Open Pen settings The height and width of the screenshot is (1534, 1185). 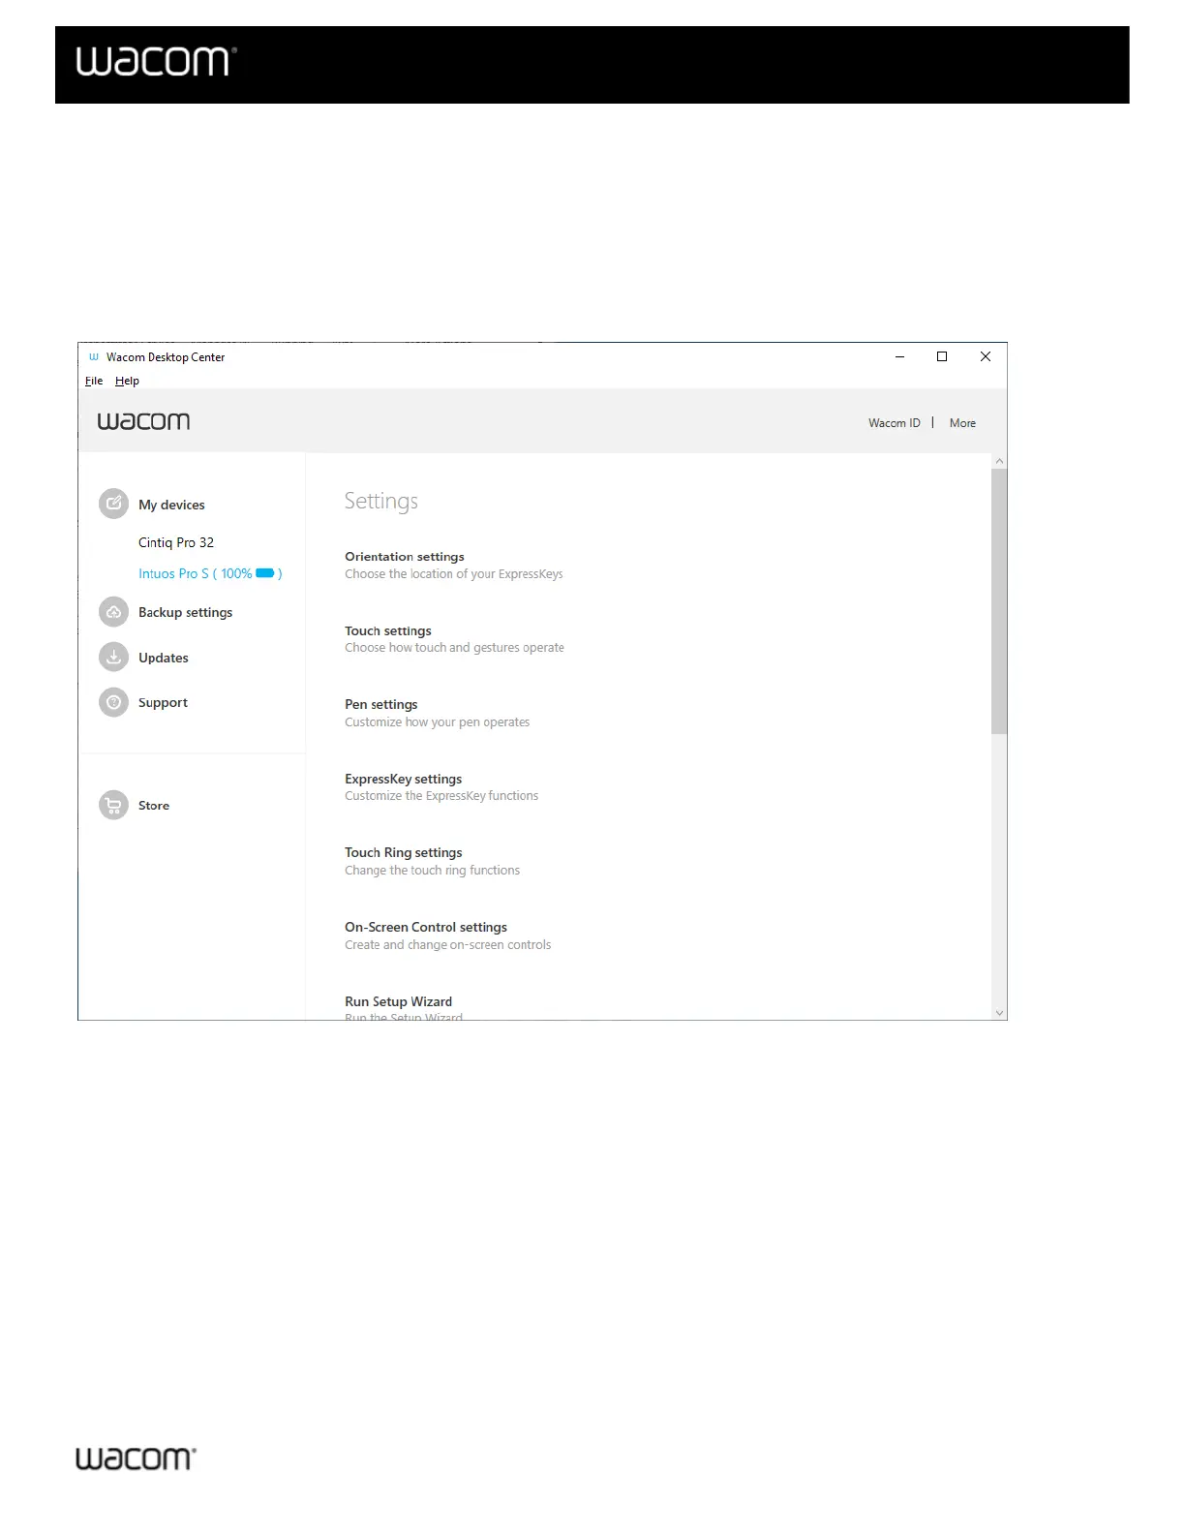click(x=381, y=705)
